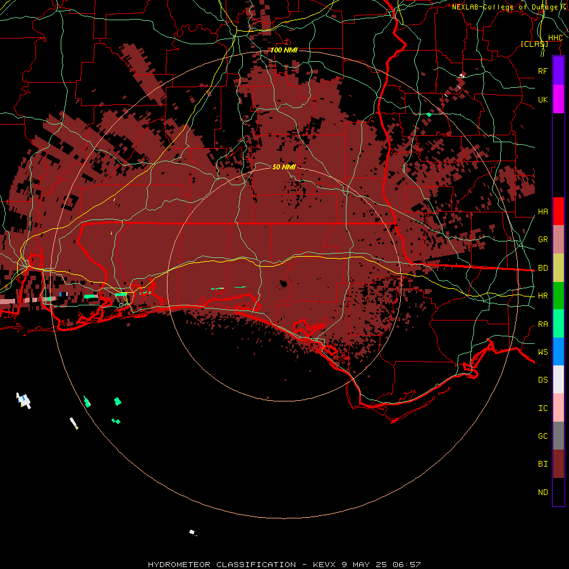Image resolution: width=569 pixels, height=569 pixels.
Task: Select the 'KEVX' station identifier
Action: 324,565
